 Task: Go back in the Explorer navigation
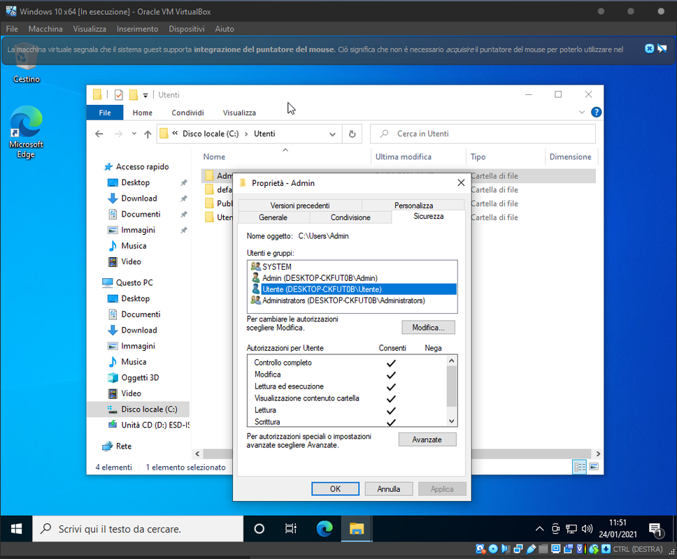click(x=99, y=133)
